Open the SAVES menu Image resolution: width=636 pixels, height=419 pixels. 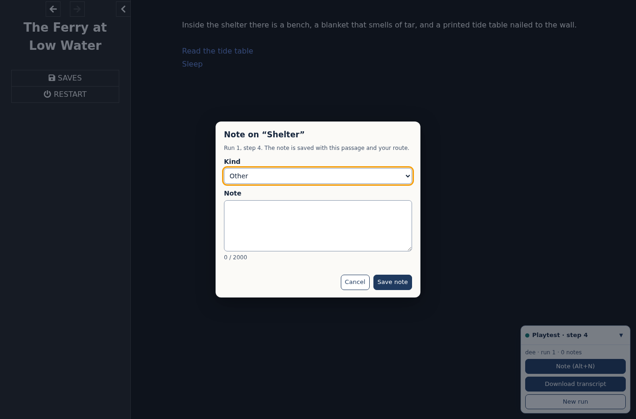(x=65, y=78)
